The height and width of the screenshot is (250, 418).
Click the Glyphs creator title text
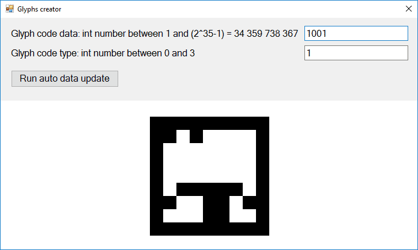pos(39,9)
